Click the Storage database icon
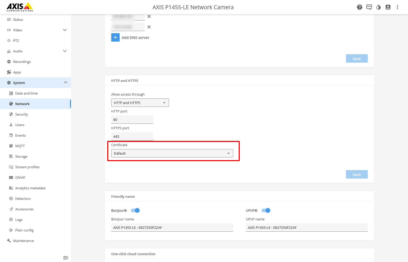Viewport: 408px width, 262px height. coord(11,156)
